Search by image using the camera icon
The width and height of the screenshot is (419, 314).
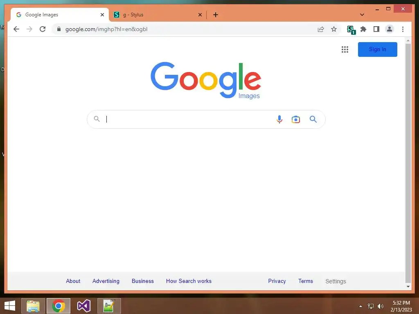coord(295,119)
